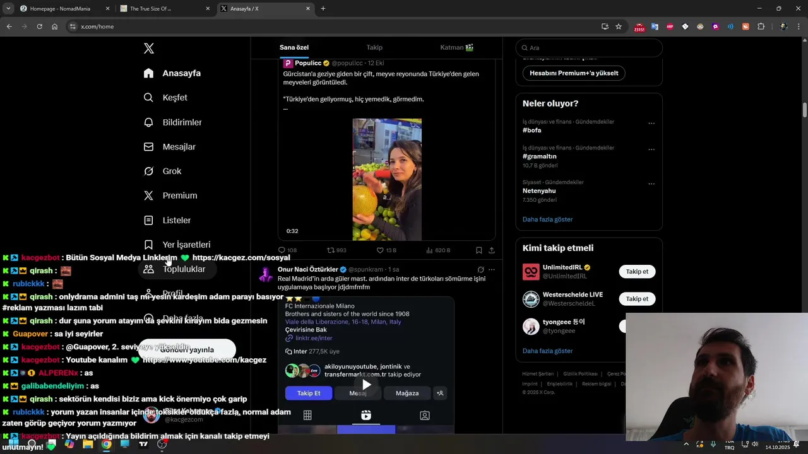
Task: Click Hesabını Premium+'a yükselt button
Action: (x=574, y=73)
